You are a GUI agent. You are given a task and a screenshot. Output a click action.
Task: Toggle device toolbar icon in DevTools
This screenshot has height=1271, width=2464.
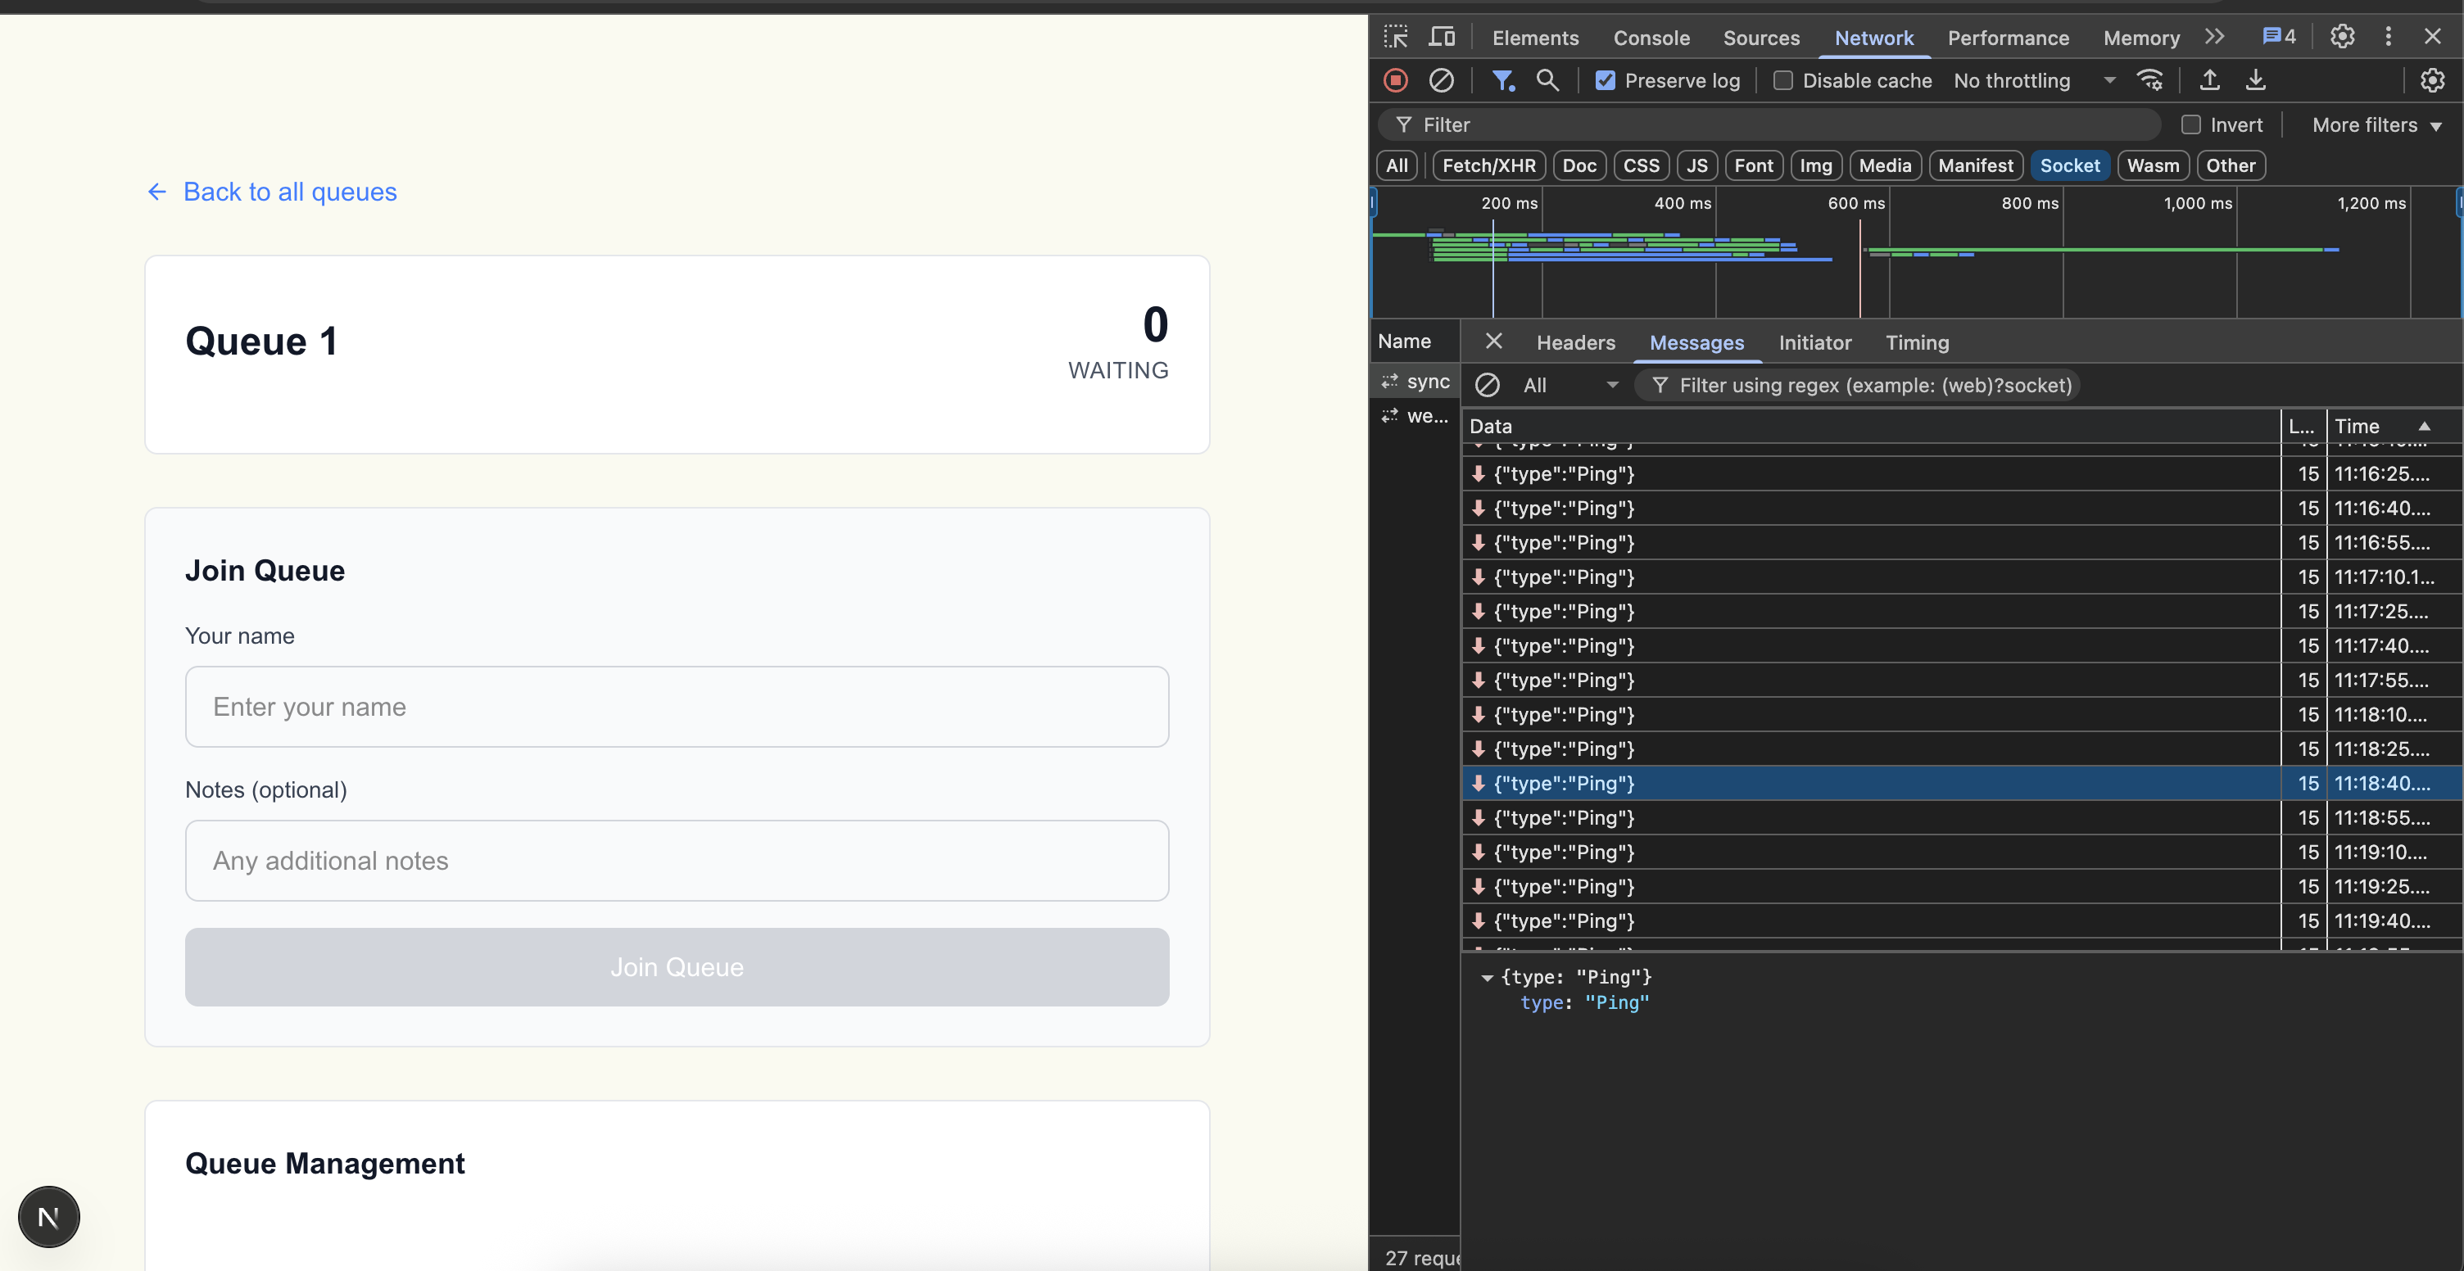click(x=1442, y=38)
